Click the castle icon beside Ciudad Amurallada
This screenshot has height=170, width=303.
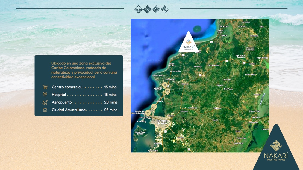[45, 110]
